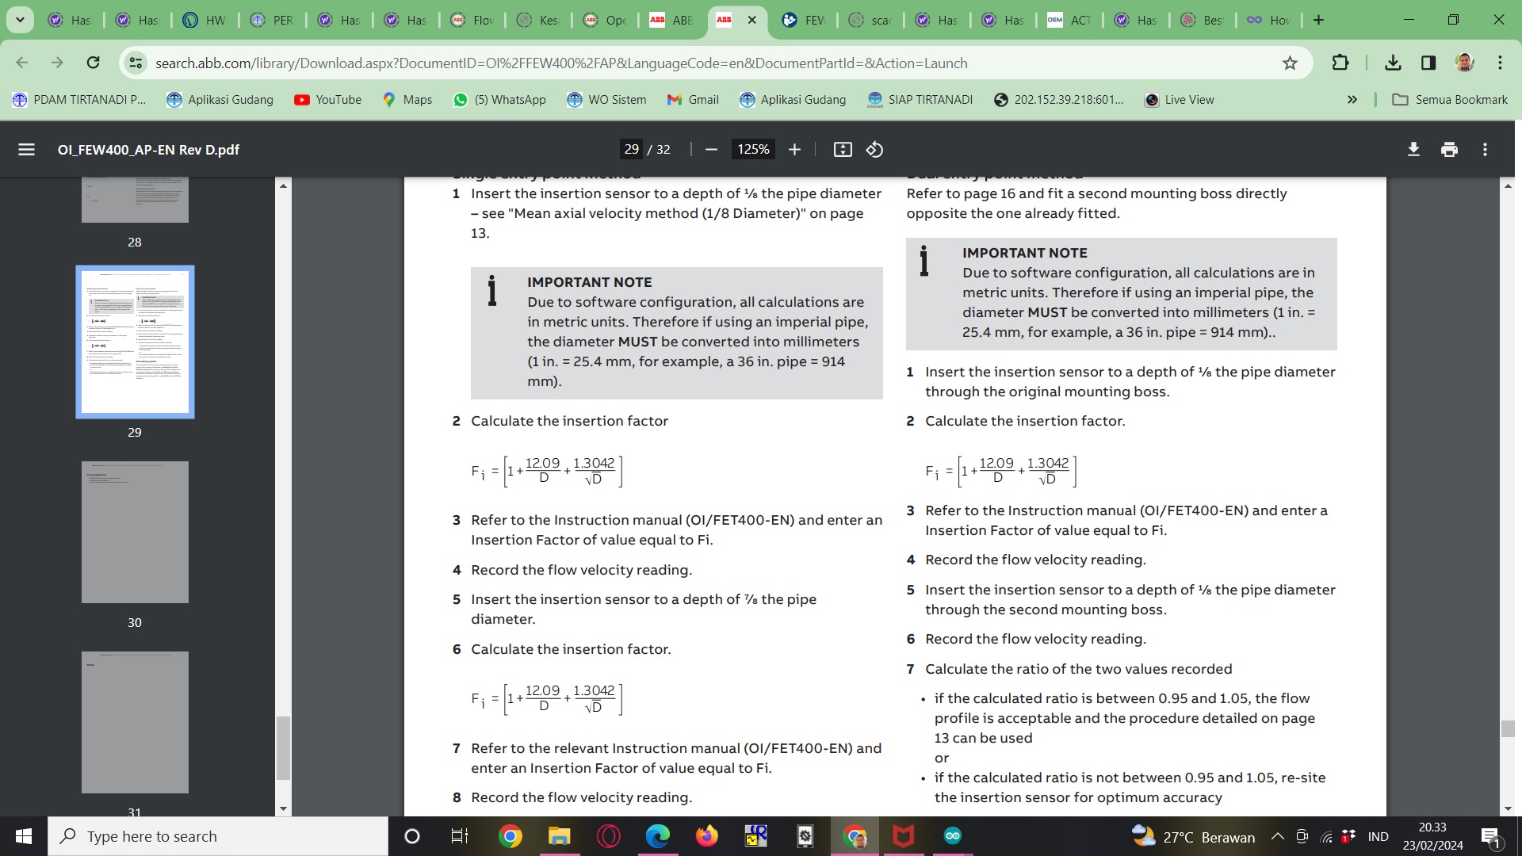This screenshot has width=1522, height=856.
Task: Download the PDF document
Action: click(1413, 149)
